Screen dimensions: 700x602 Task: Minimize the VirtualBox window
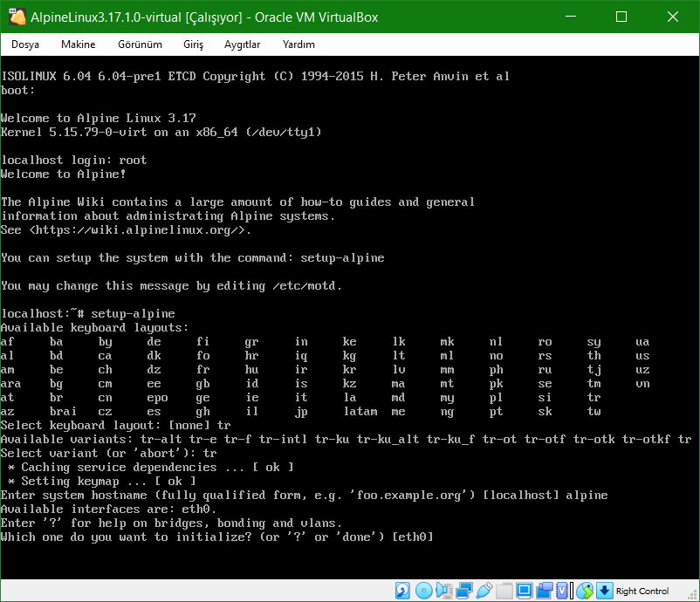click(x=571, y=17)
